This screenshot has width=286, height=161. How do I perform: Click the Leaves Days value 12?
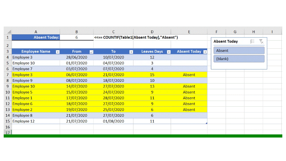click(x=152, y=57)
